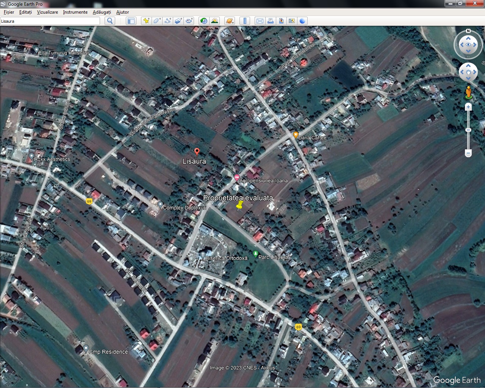Viewport: 485px width, 388px height.
Task: Toggle the sidebar panel visibility
Action: coord(131,21)
